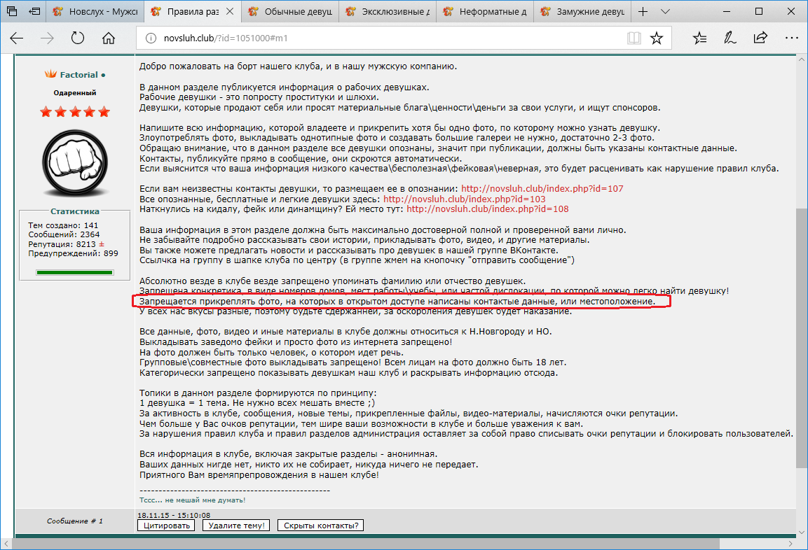Expand the tab preview chevron

665,12
